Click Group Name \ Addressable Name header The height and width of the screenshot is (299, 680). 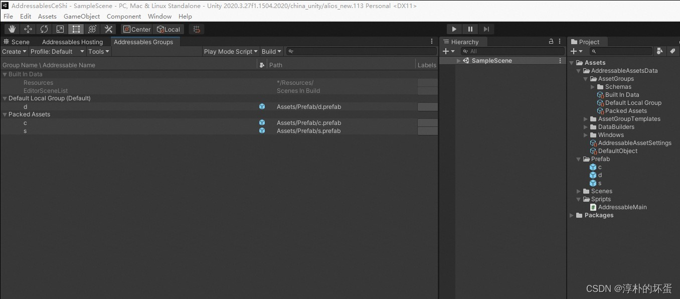[49, 65]
